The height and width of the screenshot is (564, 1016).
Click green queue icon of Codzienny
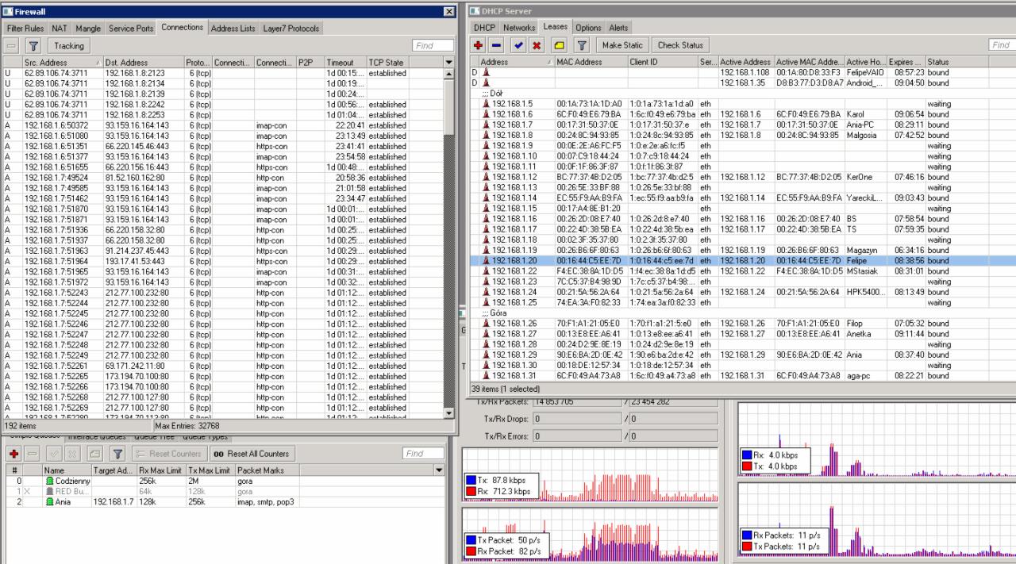(x=49, y=482)
